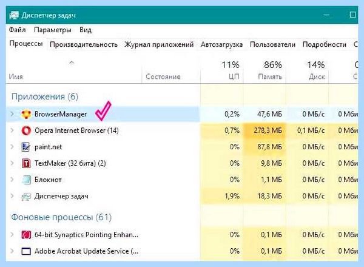Expand the paint.net process entry
364x267 pixels.
point(12,147)
